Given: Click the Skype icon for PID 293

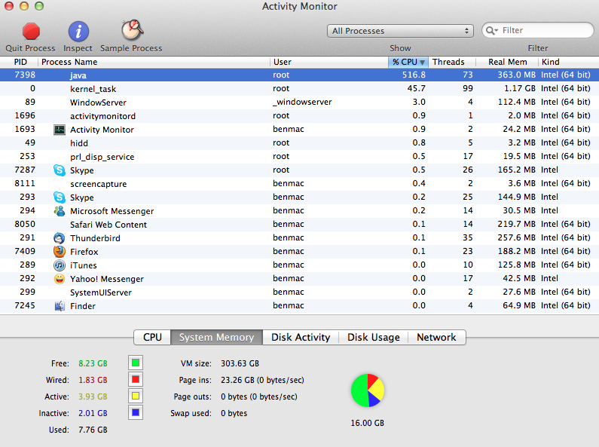Looking at the screenshot, I should coord(60,197).
